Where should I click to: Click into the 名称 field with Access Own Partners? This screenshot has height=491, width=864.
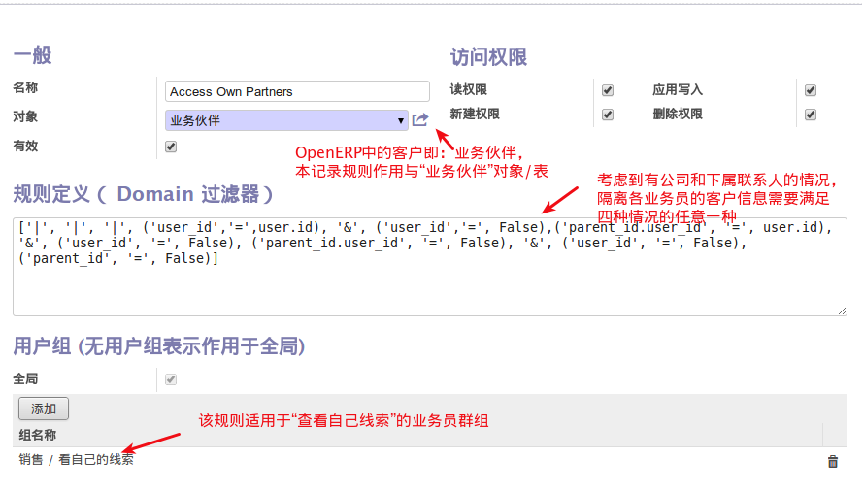pos(297,91)
